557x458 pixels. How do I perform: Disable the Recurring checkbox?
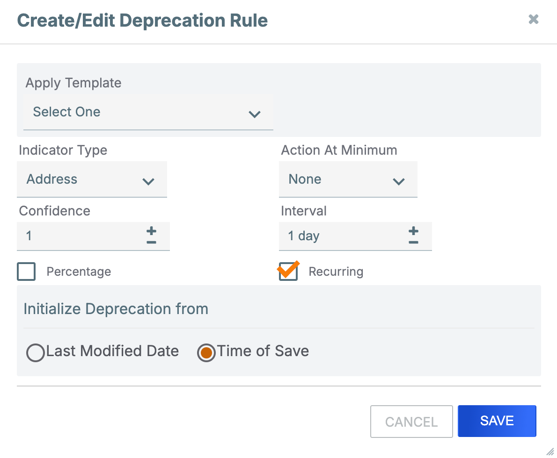click(x=288, y=272)
